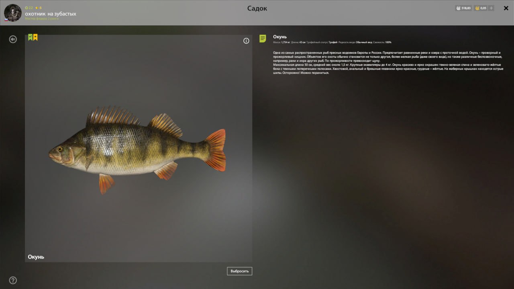Click the perch 3D model image
The image size is (514, 289).
(137, 150)
